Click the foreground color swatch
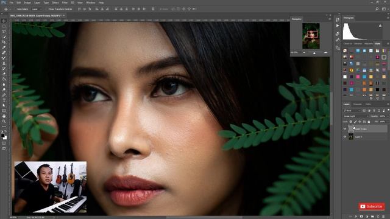 (x=2, y=136)
